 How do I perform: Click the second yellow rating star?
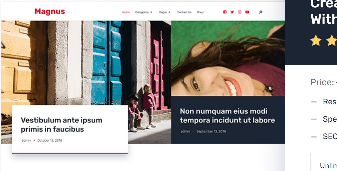click(x=332, y=40)
